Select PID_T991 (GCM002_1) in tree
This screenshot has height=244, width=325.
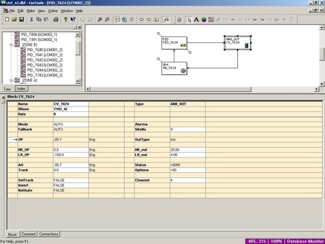[39, 40]
